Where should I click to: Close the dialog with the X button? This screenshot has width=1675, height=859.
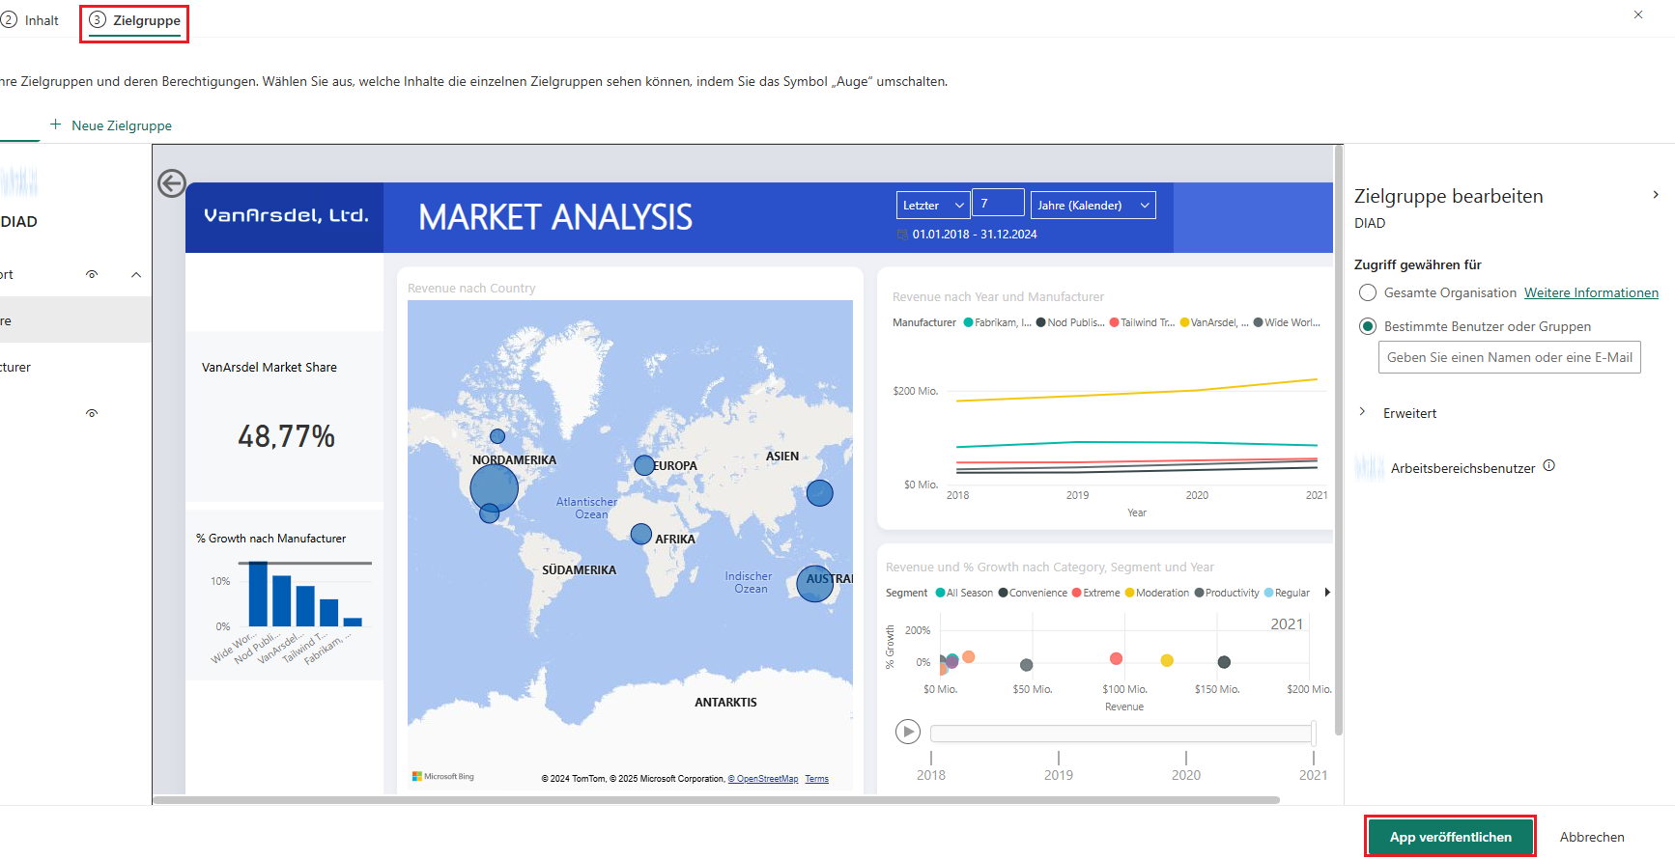[1638, 14]
